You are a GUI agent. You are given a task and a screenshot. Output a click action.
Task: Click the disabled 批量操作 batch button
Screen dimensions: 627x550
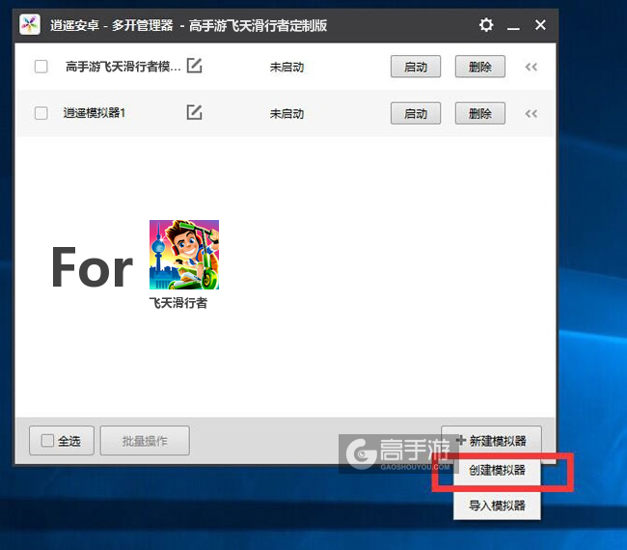(x=145, y=441)
